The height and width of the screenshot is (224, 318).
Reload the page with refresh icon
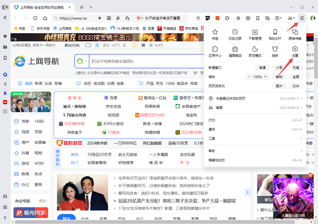35,18
